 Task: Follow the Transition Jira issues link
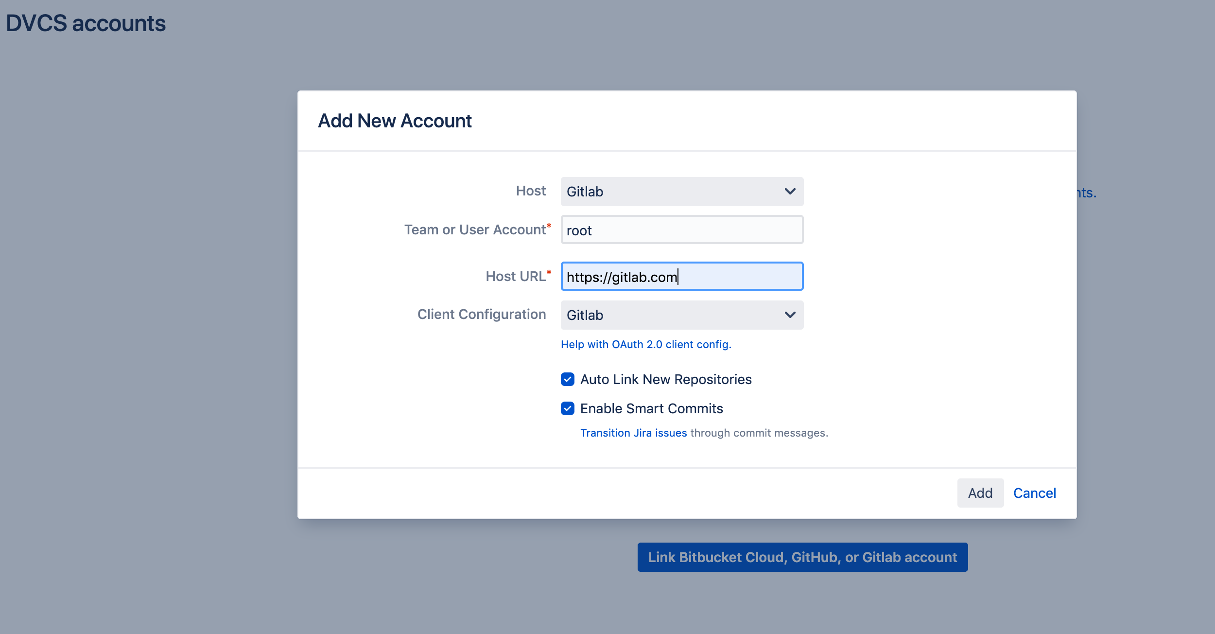[633, 433]
